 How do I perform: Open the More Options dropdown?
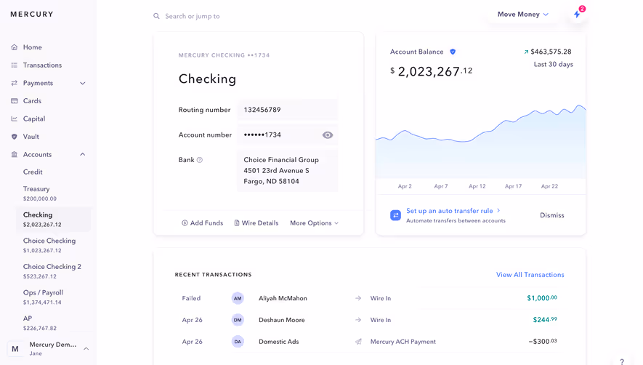point(314,223)
